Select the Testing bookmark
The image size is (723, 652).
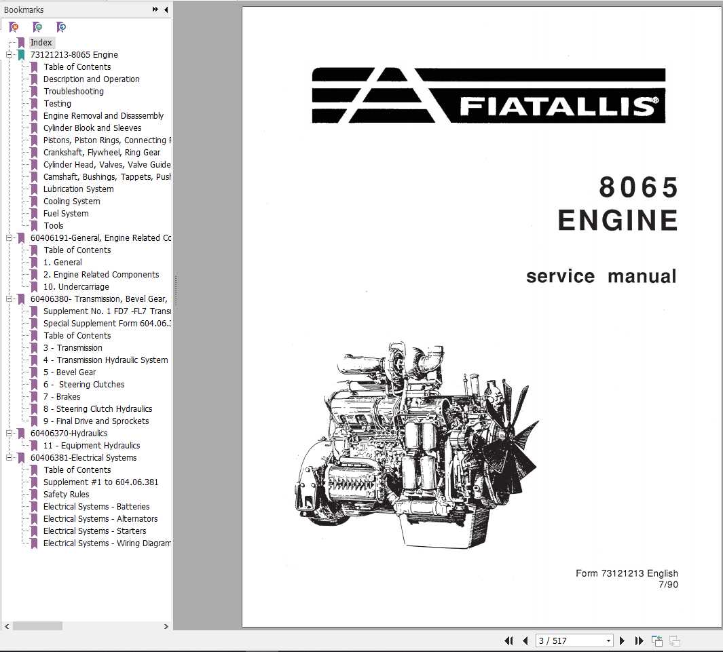coord(57,104)
